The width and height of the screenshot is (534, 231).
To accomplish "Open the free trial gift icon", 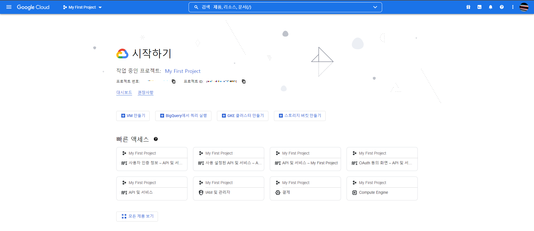I will 468,7.
